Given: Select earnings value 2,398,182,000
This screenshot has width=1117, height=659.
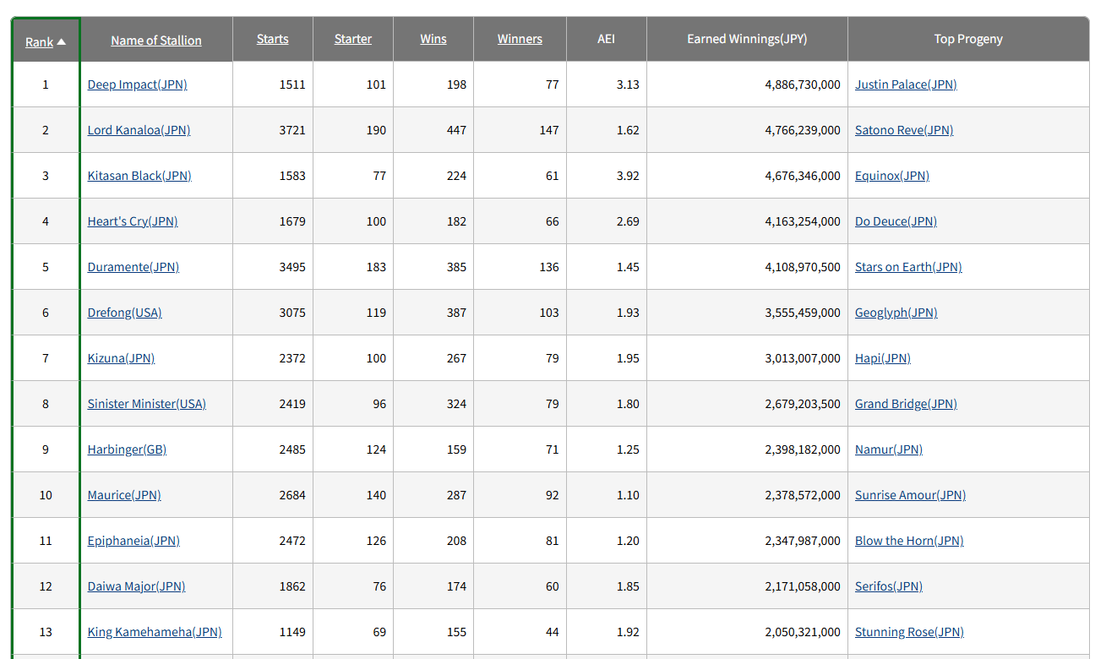Looking at the screenshot, I should click(803, 449).
